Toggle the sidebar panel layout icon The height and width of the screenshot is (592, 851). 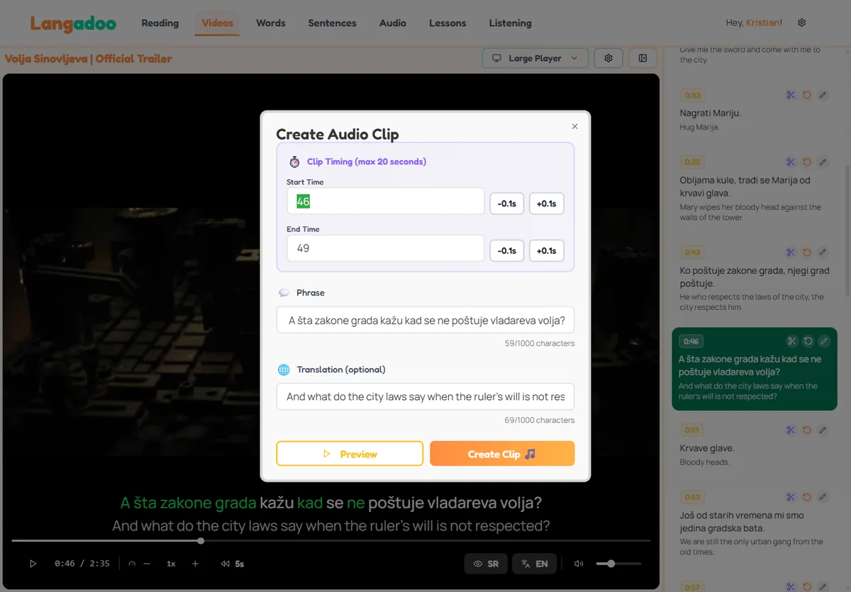643,58
